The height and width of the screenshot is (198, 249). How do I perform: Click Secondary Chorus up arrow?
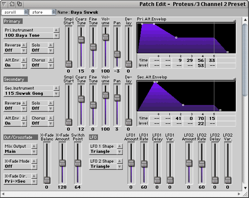[50, 118]
